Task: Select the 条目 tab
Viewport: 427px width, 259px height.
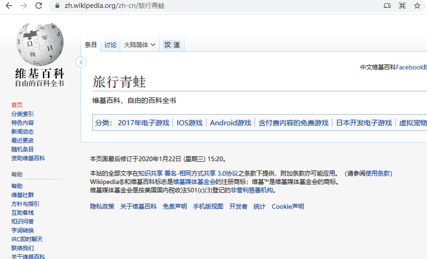Action: (x=91, y=45)
